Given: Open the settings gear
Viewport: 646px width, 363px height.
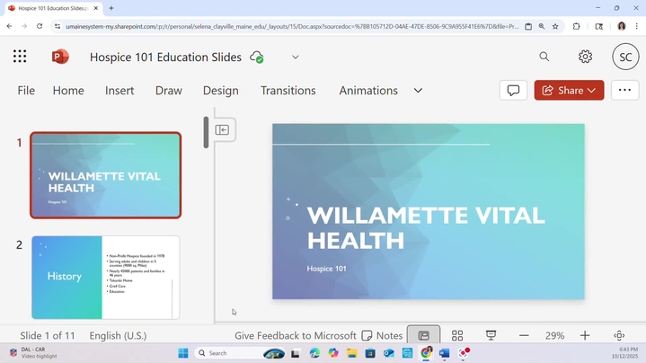Looking at the screenshot, I should click(x=585, y=57).
